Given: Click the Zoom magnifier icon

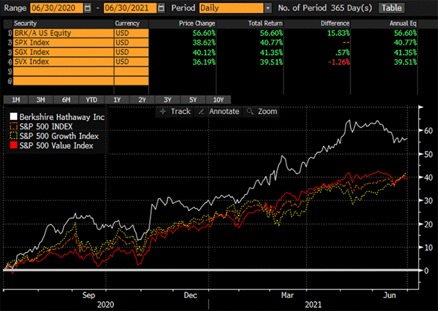Looking at the screenshot, I should 250,112.
